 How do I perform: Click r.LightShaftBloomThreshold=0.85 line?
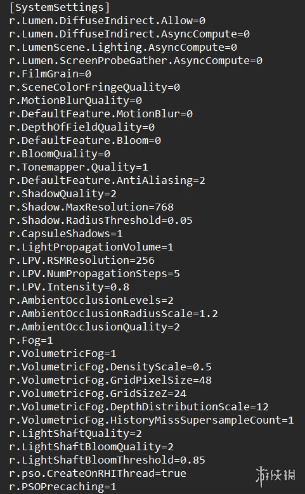click(x=107, y=460)
